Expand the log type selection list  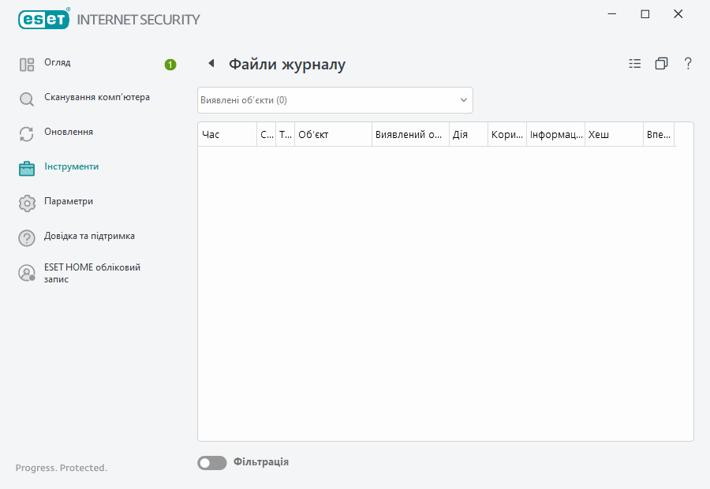tap(464, 99)
